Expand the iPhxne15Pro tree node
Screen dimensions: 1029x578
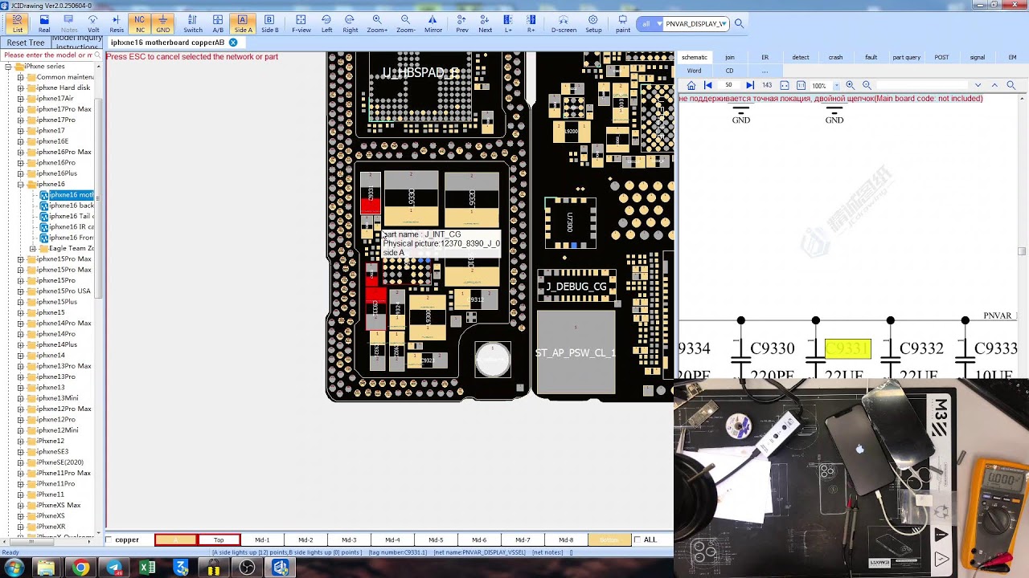click(20, 280)
